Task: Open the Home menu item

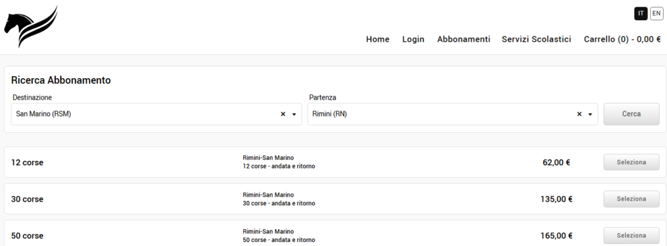Action: [378, 40]
